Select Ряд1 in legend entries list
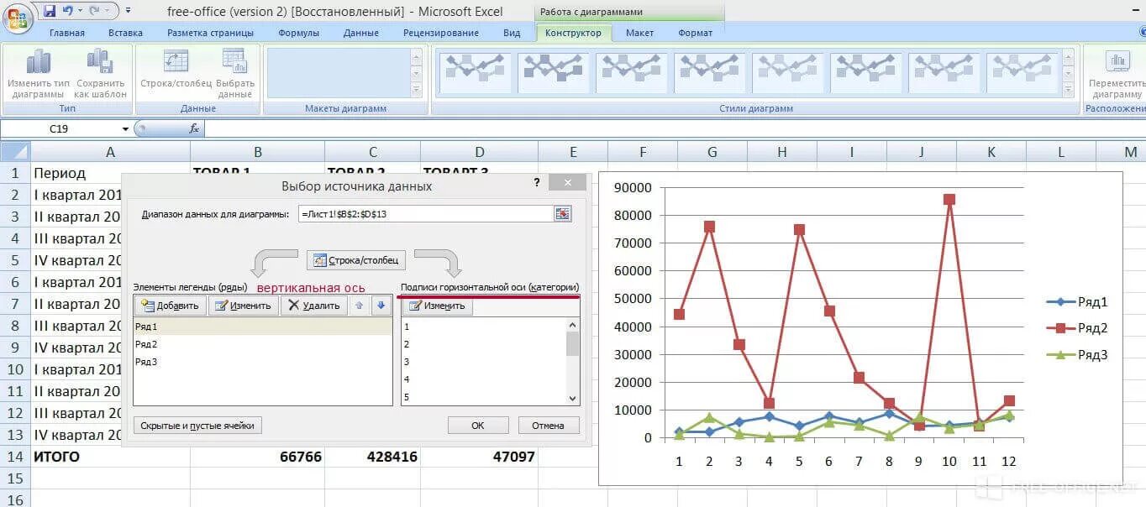The image size is (1146, 507). click(x=262, y=327)
